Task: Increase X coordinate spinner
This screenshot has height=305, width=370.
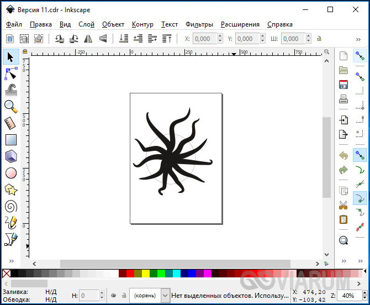Action: coord(220,36)
